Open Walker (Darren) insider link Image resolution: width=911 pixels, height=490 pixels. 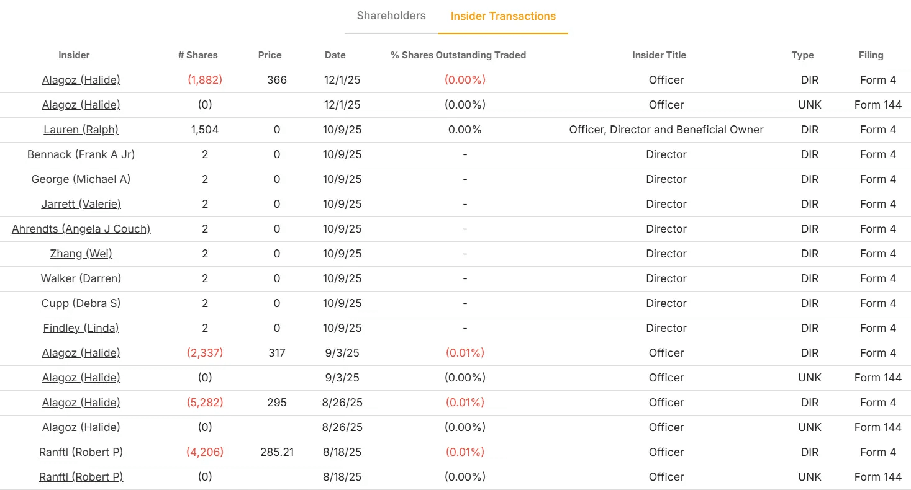pos(81,278)
